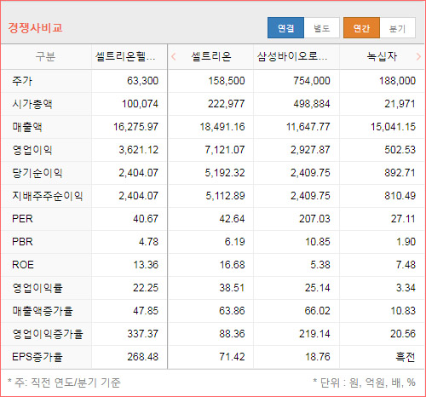Click the stock price value 63,300
The width and height of the screenshot is (426, 397).
142,81
